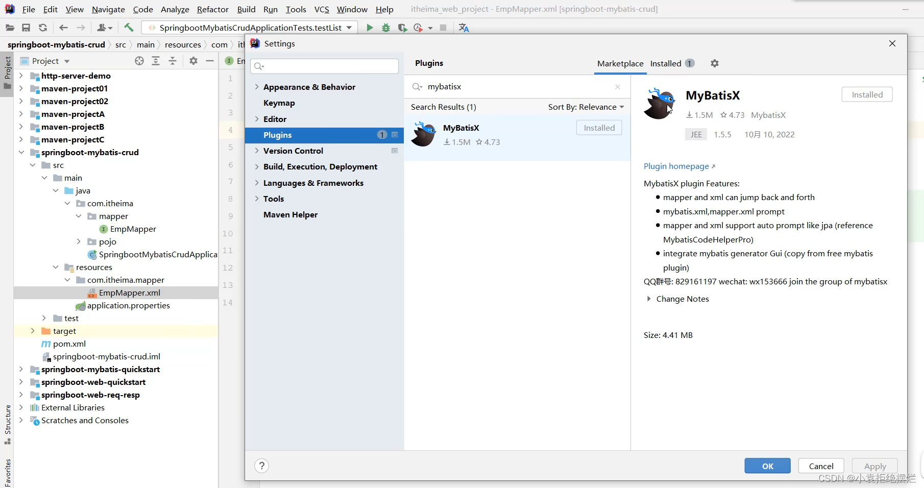
Task: Click Installed button in MyBatisX detail header
Action: [x=867, y=94]
